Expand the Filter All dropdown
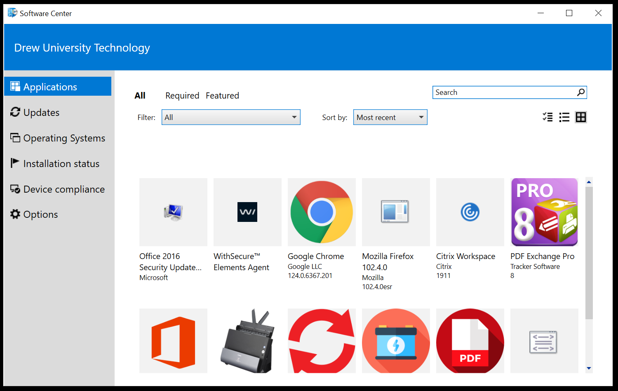618x391 pixels. [231, 117]
